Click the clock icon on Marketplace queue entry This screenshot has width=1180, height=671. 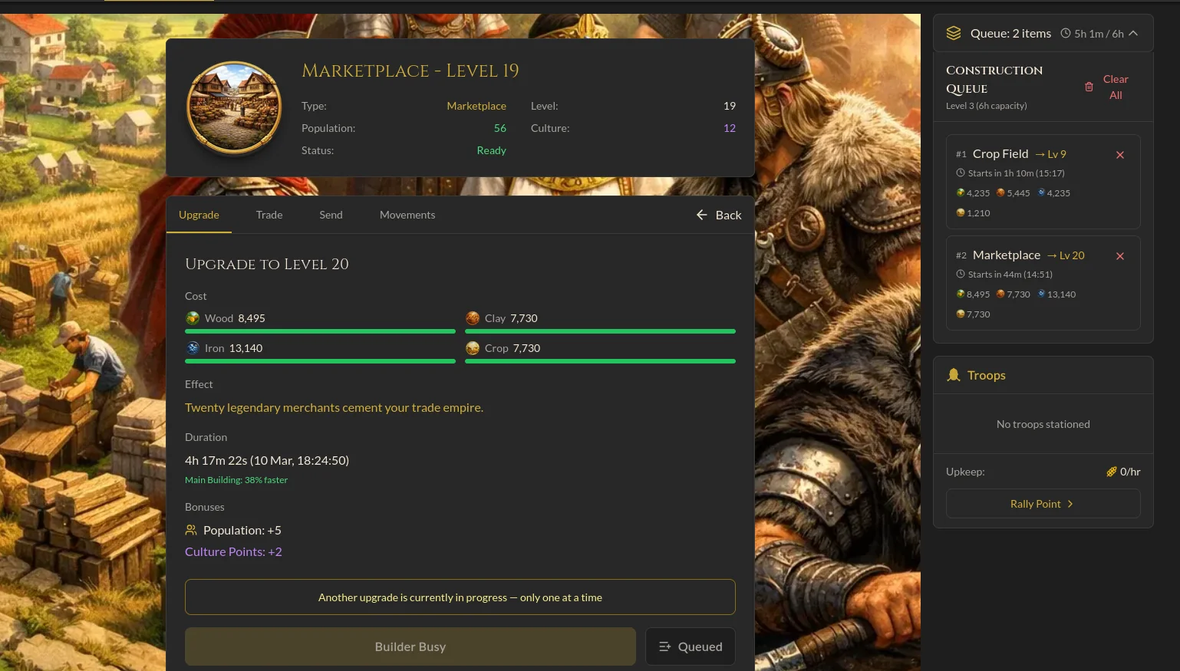(961, 275)
